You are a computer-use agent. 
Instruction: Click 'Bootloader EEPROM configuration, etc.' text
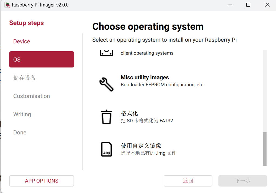tap(162, 85)
